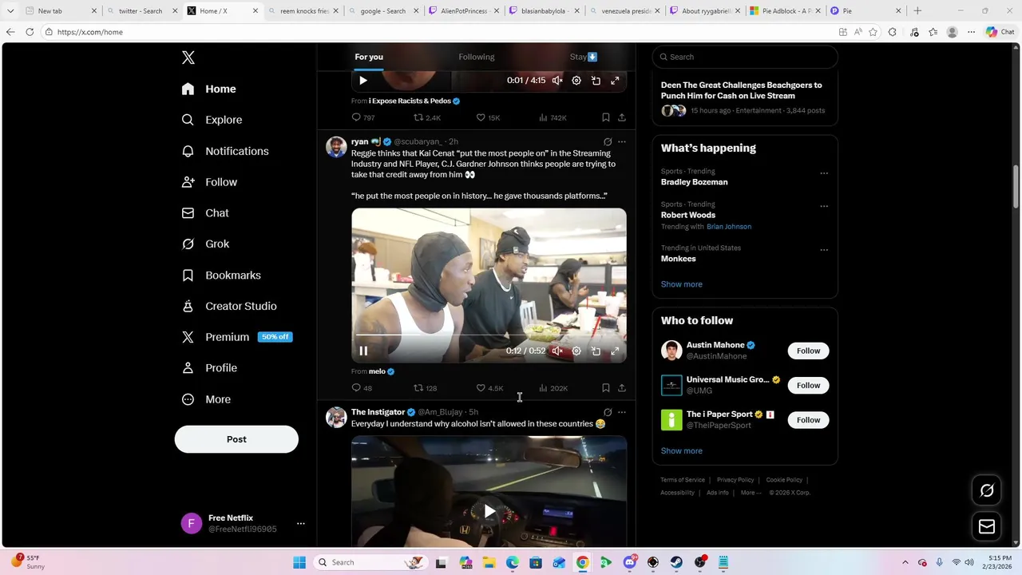Viewport: 1022px width, 575px height.
Task: Open the More menu in sidebar
Action: 207,399
